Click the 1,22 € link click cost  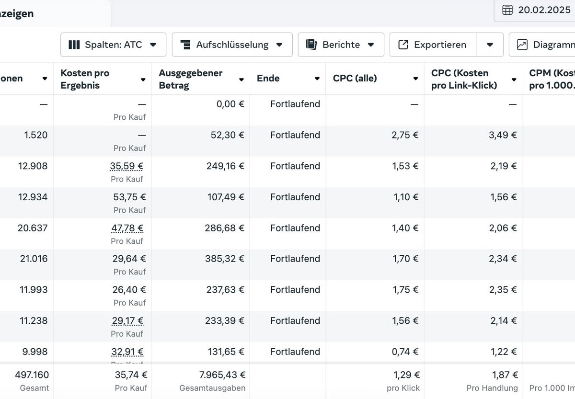pos(504,351)
